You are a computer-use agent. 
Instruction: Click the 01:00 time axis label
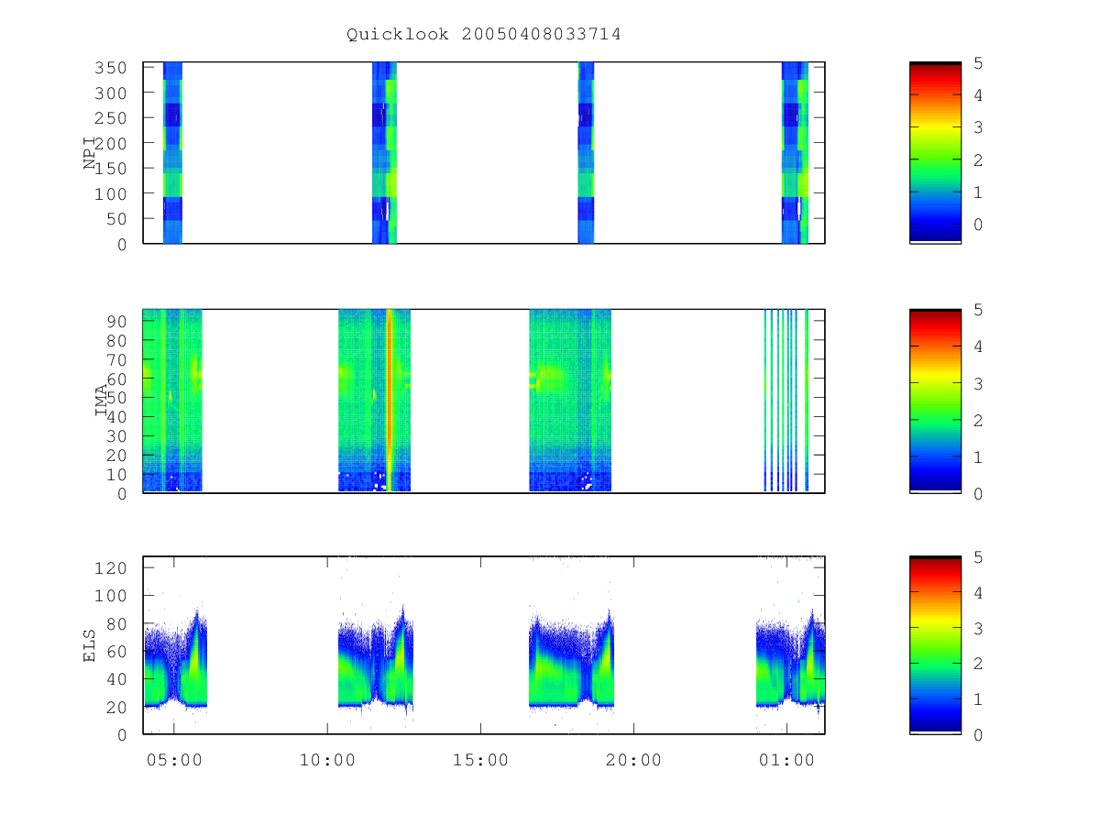point(786,761)
